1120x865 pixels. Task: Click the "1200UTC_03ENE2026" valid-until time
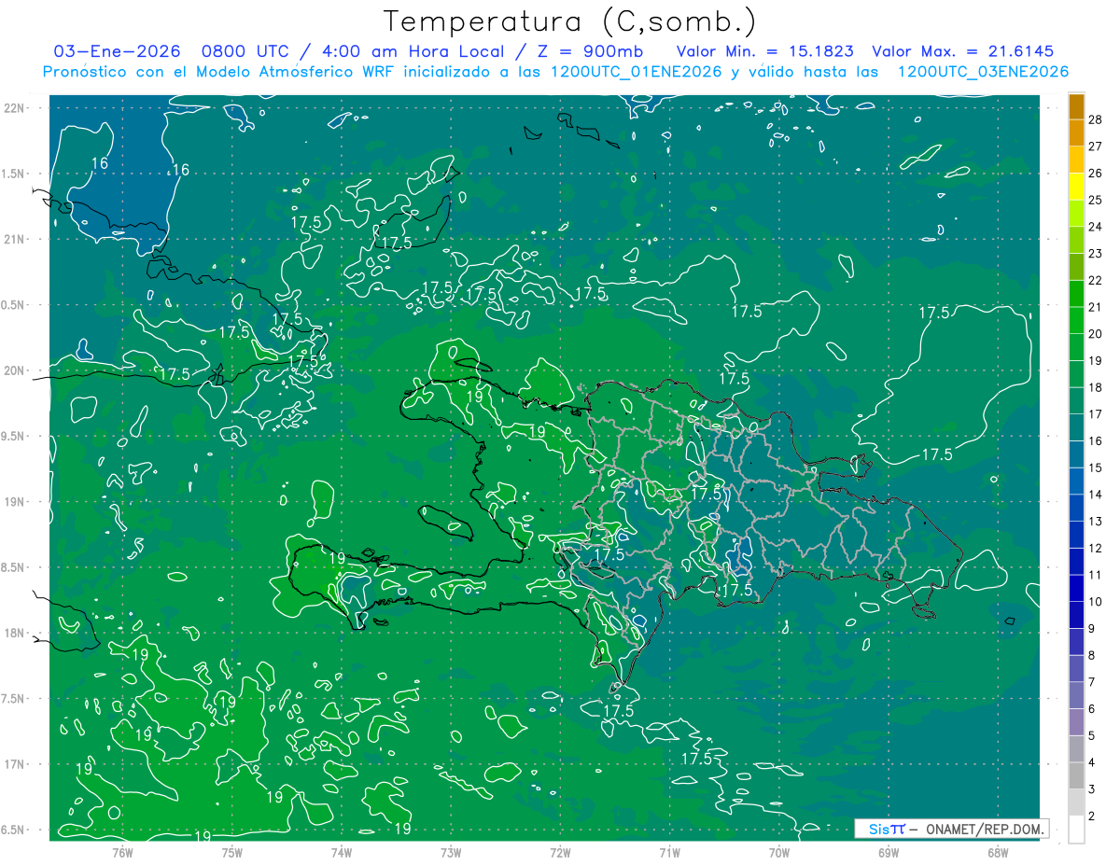tap(983, 72)
